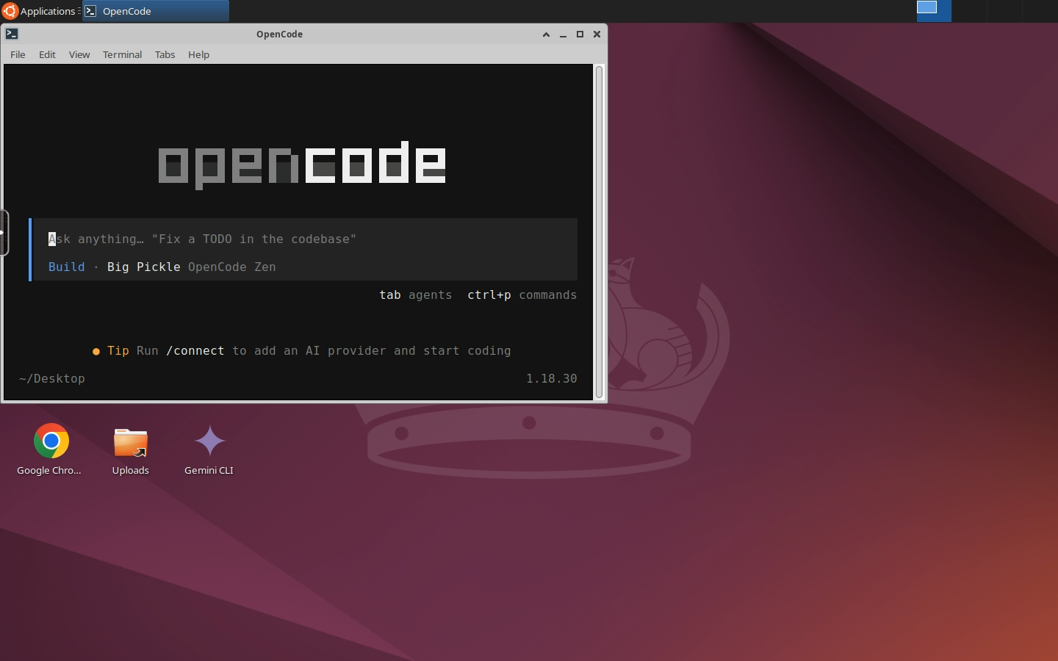Open the View menu
The width and height of the screenshot is (1058, 661).
point(79,54)
